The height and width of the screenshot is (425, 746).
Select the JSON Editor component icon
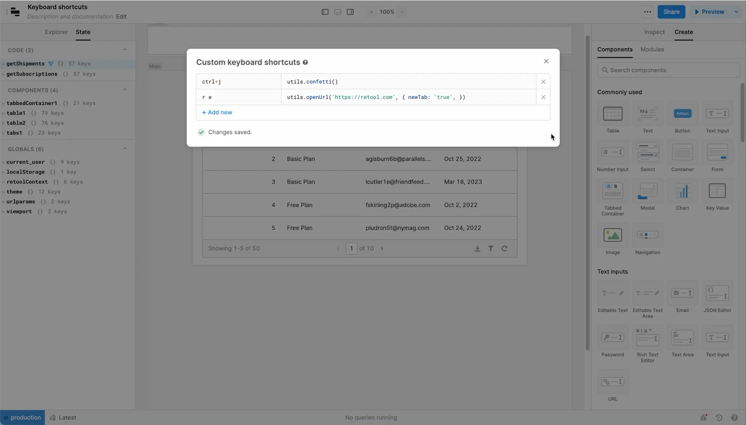[x=717, y=293]
